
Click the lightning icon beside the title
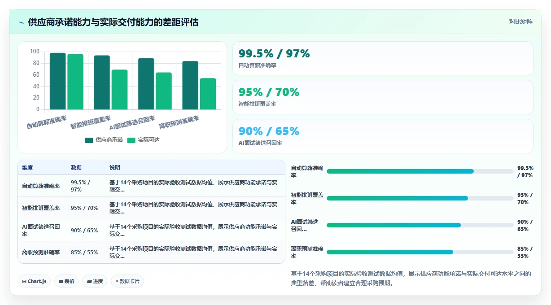21,22
